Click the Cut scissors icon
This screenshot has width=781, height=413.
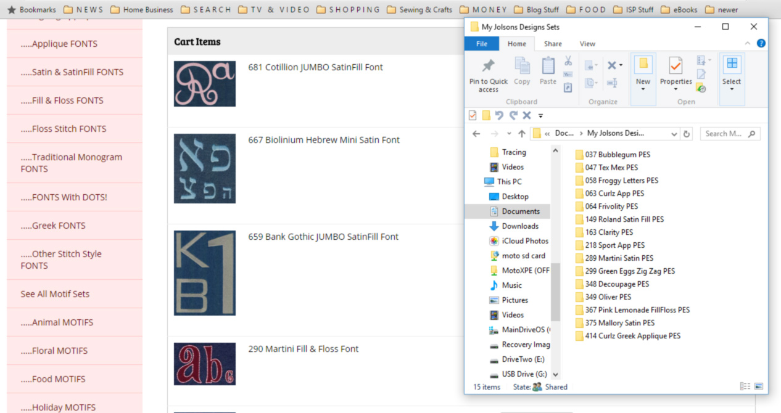[568, 60]
